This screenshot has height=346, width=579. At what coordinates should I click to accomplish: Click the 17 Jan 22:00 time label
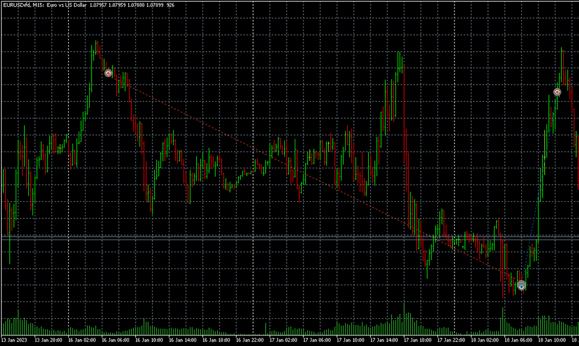coord(451,340)
